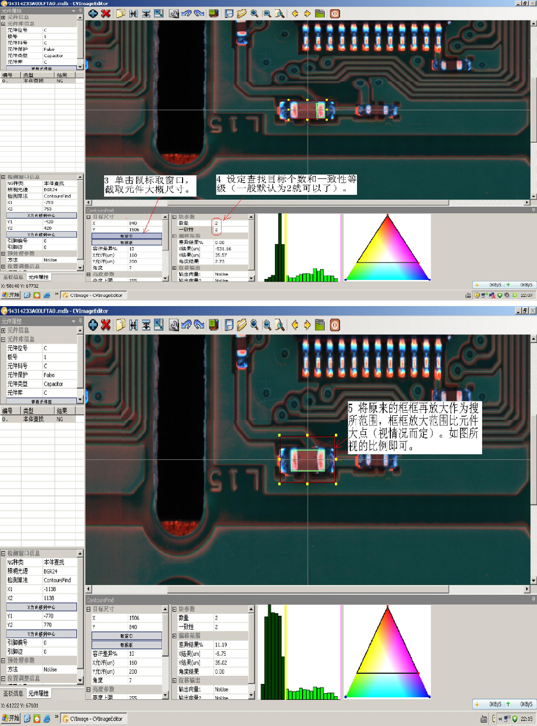Switch to 基板信息 tab in lower window
This screenshot has width=537, height=726.
(13, 693)
